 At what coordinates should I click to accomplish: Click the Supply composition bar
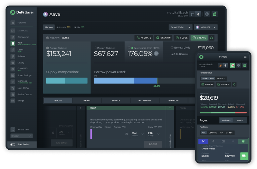67,81
